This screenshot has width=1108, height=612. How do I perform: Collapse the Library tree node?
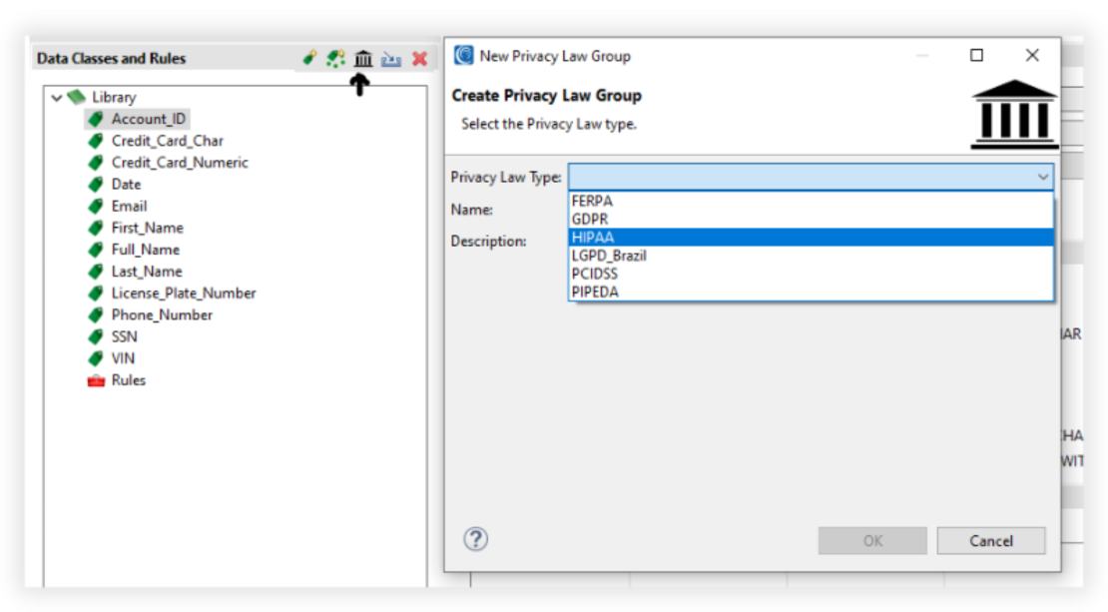58,97
